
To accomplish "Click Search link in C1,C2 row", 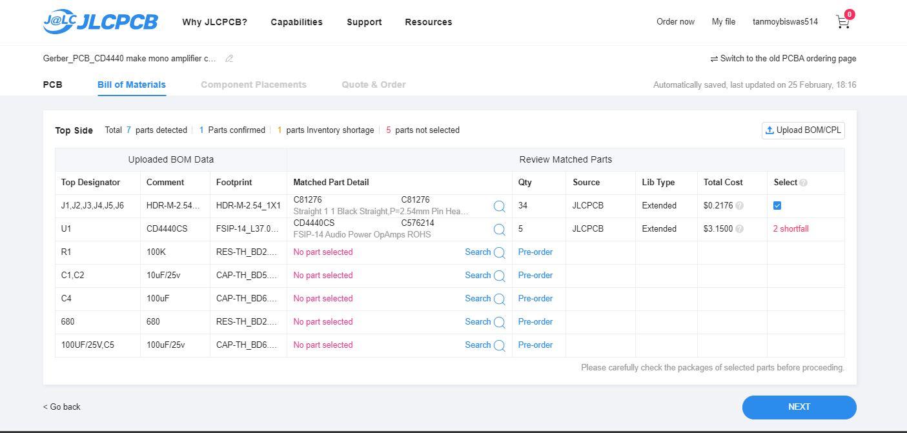I will 478,276.
